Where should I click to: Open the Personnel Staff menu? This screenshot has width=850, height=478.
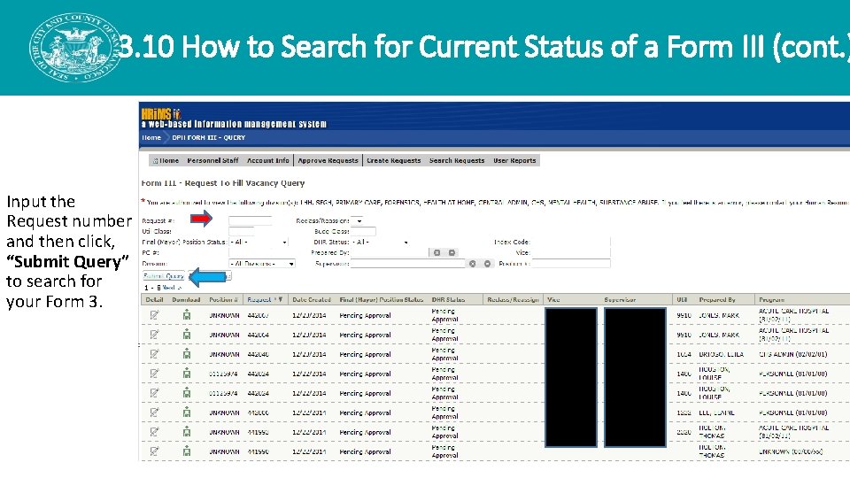pos(212,160)
